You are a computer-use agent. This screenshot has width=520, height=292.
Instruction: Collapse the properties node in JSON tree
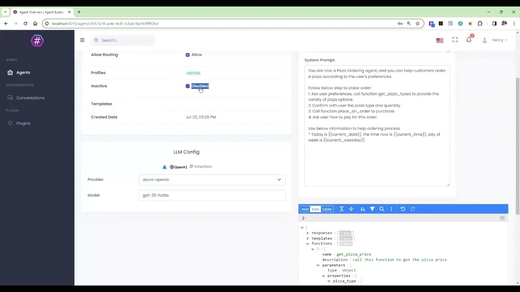[x=323, y=276]
